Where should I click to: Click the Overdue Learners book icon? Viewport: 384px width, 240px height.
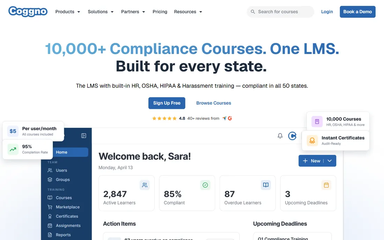coord(266,185)
